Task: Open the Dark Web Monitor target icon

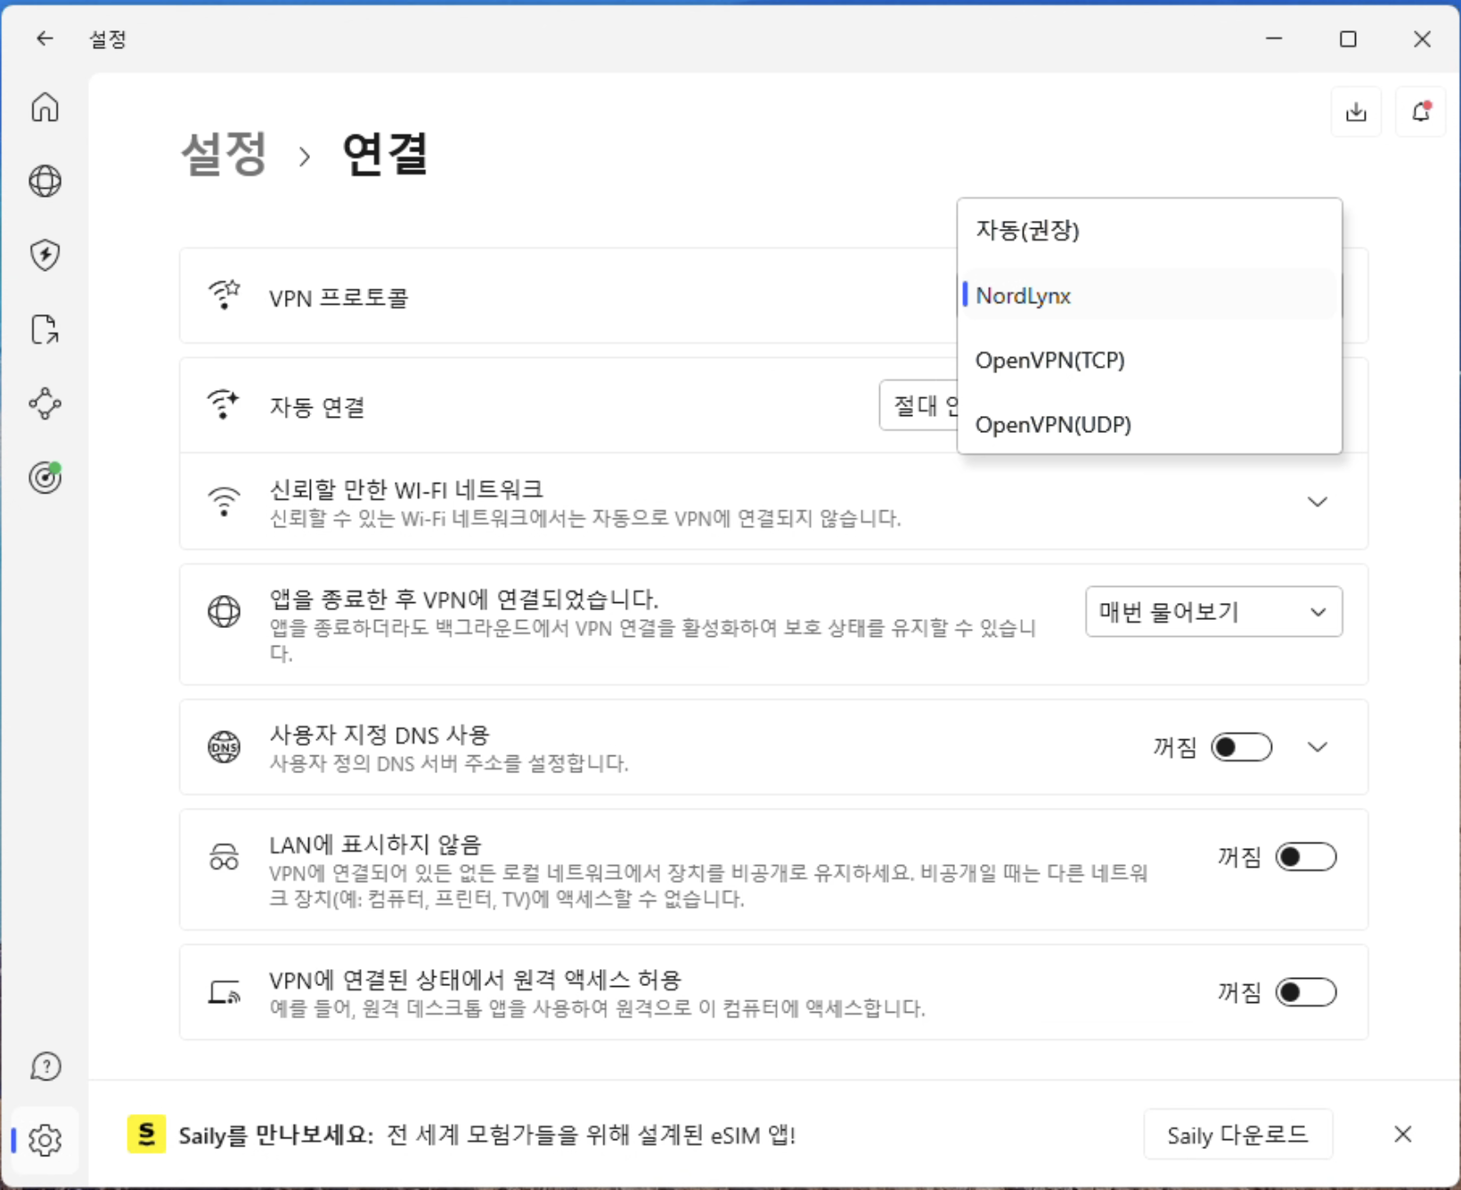Action: coord(45,477)
